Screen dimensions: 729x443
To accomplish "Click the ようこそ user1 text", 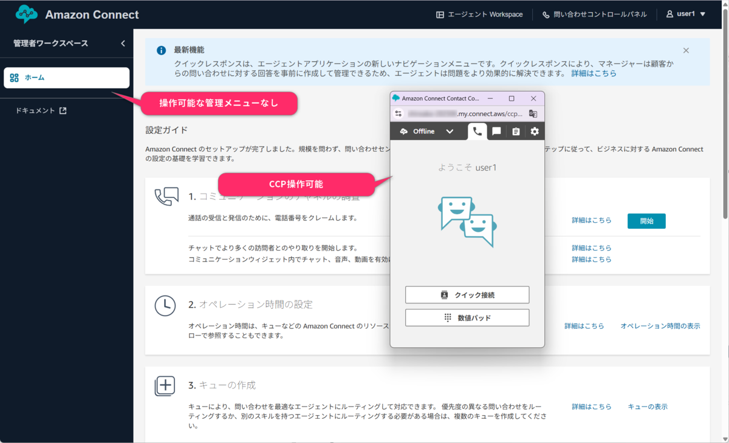I will tap(467, 167).
